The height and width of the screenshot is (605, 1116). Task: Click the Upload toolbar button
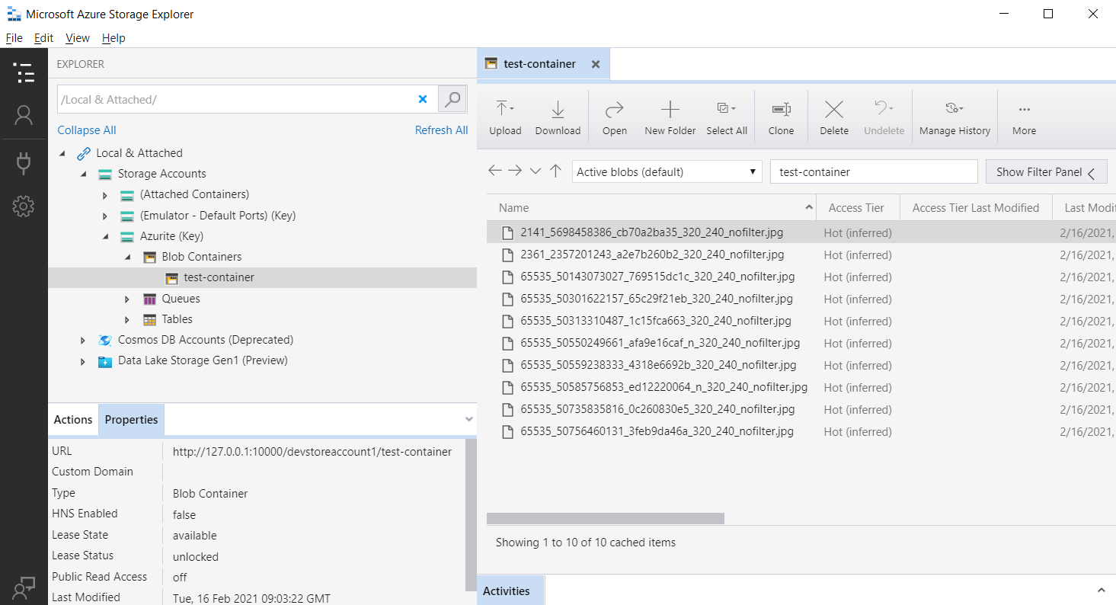click(x=505, y=117)
